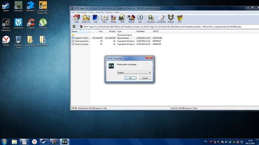Click OK in Installer Language dialog
This screenshot has height=145, width=259.
pyautogui.click(x=130, y=78)
